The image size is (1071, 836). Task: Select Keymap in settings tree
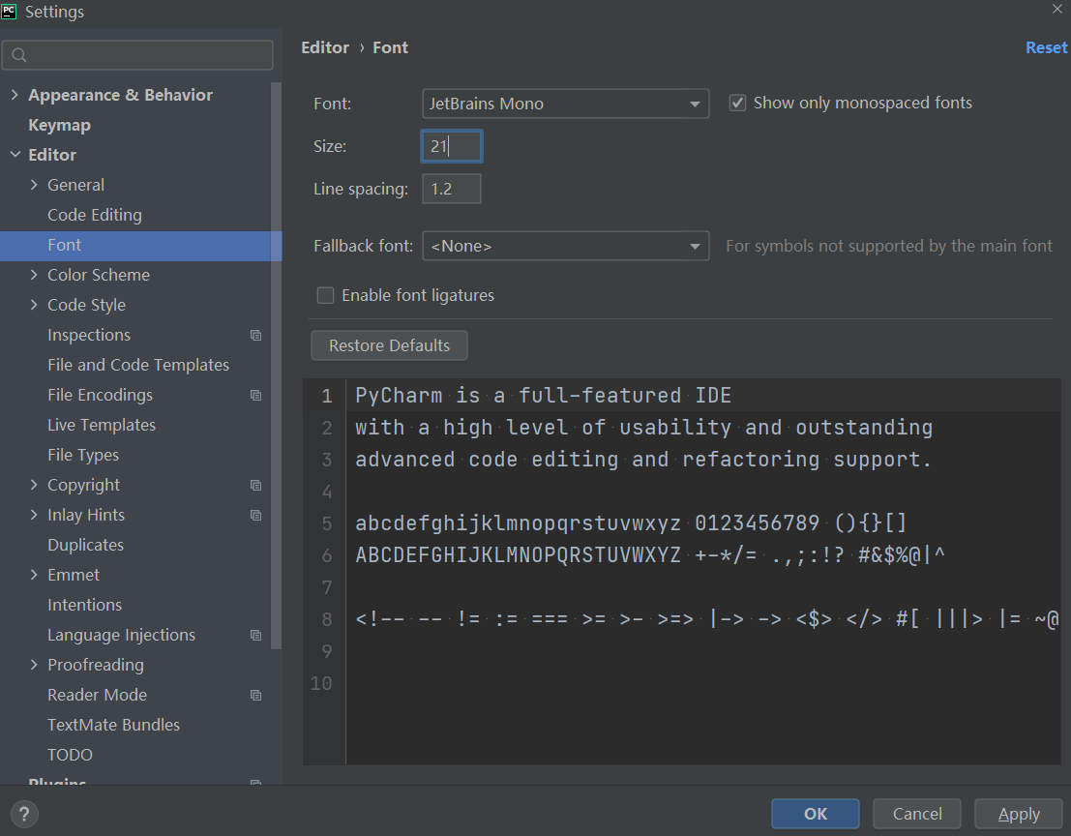click(x=59, y=125)
